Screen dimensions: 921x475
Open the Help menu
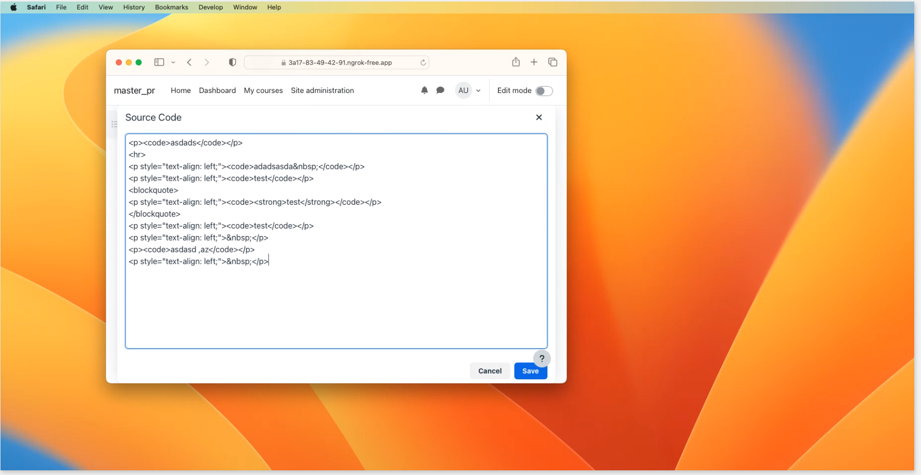(274, 7)
